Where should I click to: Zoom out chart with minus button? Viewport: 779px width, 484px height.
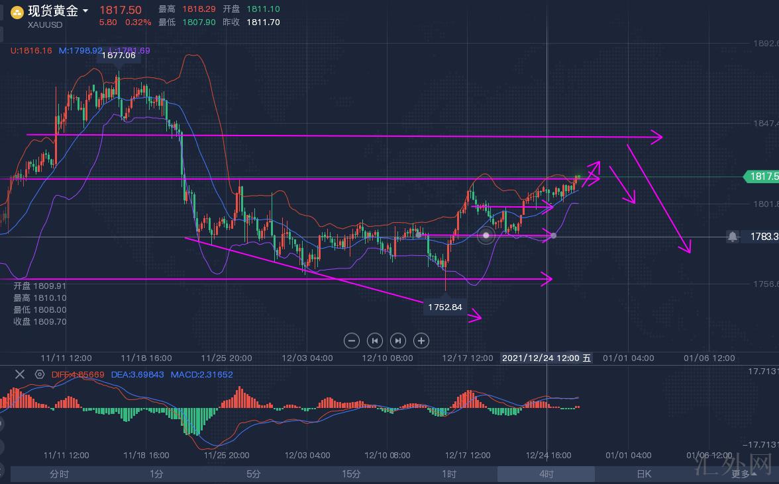[352, 341]
